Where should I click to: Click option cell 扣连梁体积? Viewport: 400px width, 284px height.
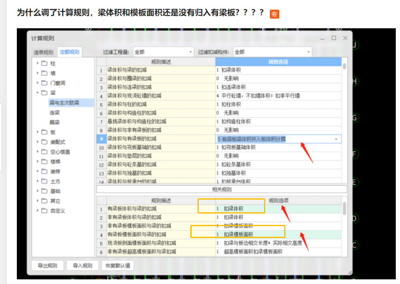[278, 87]
